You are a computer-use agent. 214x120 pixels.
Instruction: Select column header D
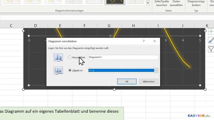35,26
